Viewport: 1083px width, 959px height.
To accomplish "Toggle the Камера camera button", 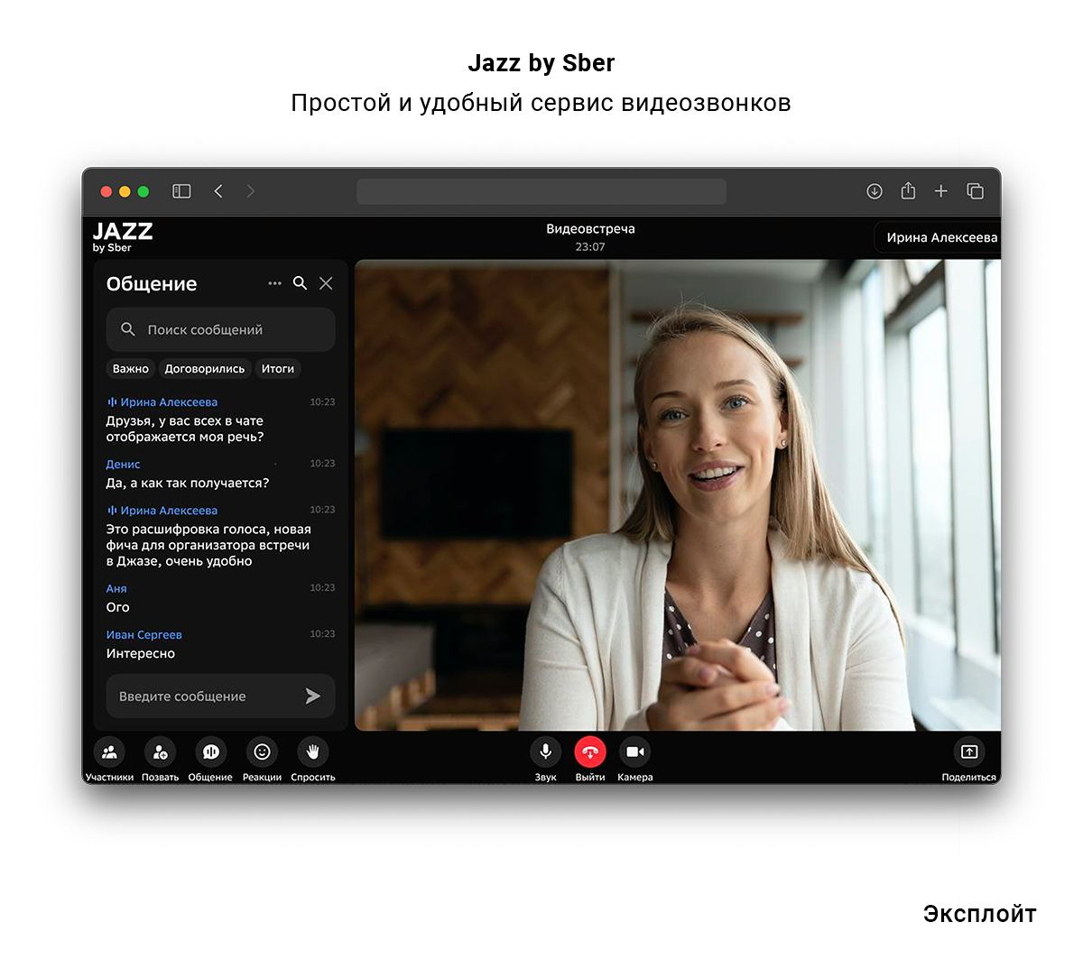I will click(634, 752).
